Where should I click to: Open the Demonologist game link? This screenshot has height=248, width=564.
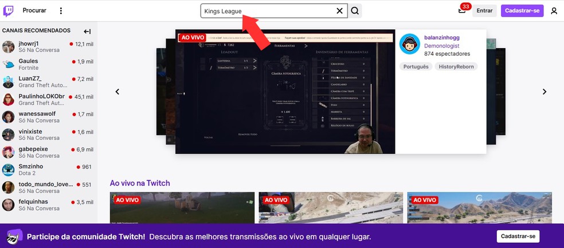[x=442, y=46]
